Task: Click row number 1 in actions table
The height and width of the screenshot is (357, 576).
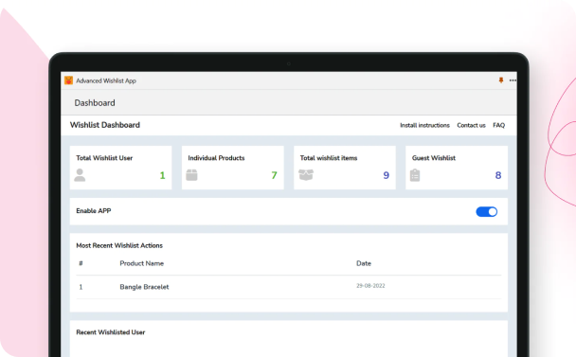Action: [81, 287]
